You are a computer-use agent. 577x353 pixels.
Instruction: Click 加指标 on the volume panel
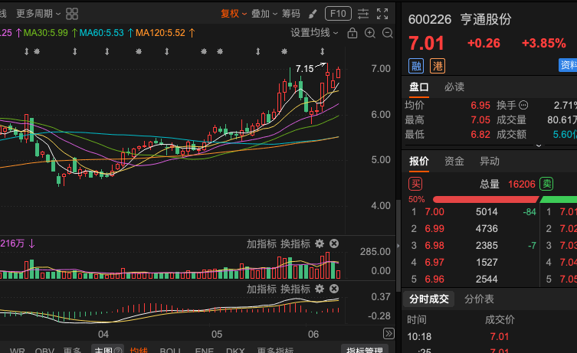(x=261, y=244)
